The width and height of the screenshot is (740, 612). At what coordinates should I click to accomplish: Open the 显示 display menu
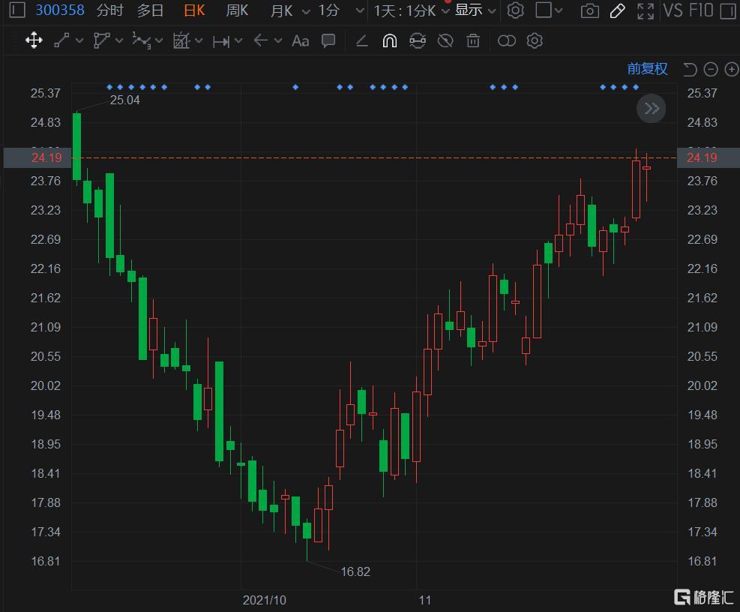[469, 10]
